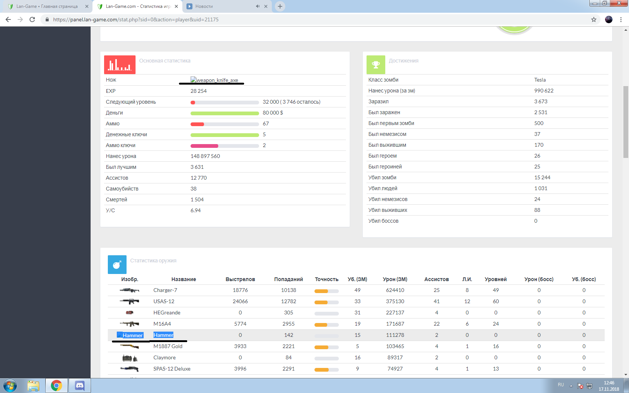The width and height of the screenshot is (629, 393).
Task: Click the page's vertical scrollbar thumb
Action: (626, 122)
